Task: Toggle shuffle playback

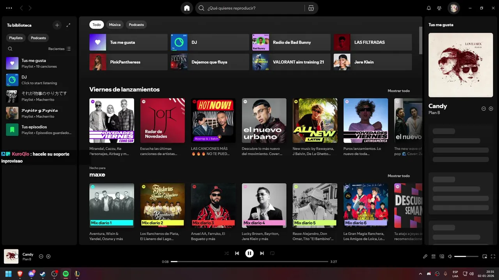Action: [226, 253]
